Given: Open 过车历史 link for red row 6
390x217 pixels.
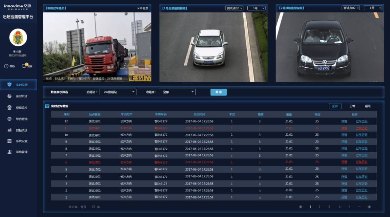Looking at the screenshot, I should pos(361,162).
